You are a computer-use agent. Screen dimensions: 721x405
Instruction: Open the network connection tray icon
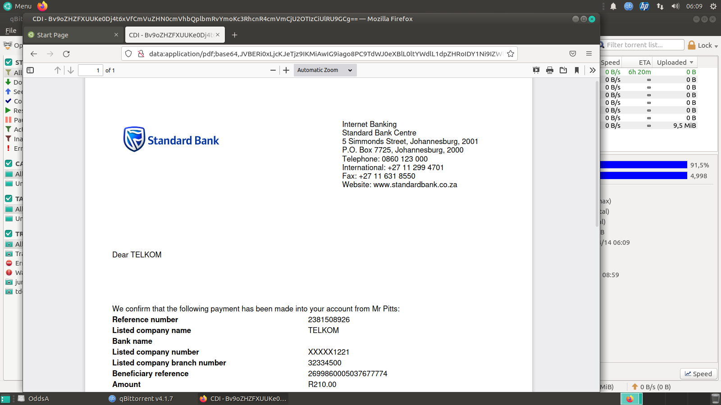point(660,6)
